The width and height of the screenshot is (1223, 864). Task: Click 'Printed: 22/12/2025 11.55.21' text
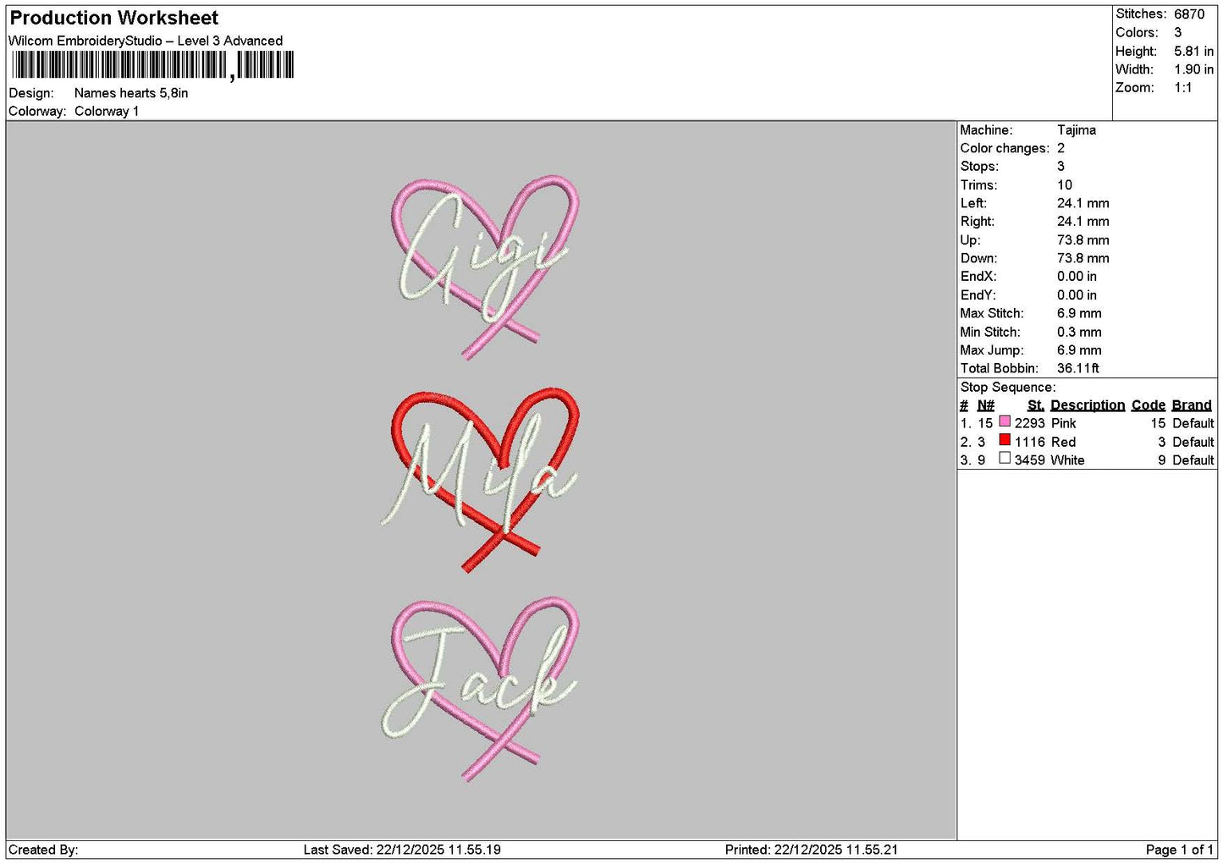[x=812, y=850]
